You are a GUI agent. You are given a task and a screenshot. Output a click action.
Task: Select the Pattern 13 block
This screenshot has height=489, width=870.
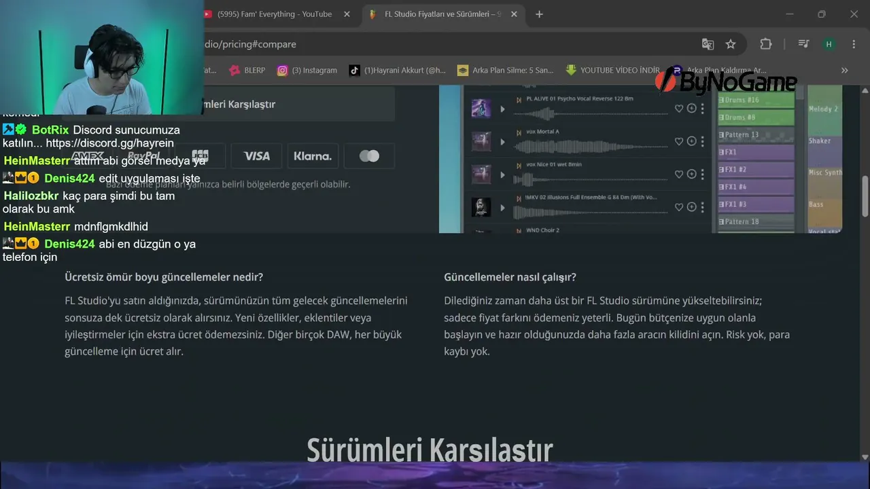coord(756,134)
